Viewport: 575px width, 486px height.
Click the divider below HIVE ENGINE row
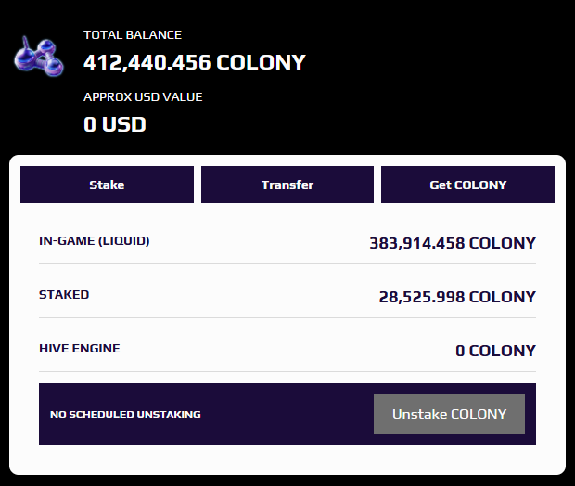pos(287,371)
